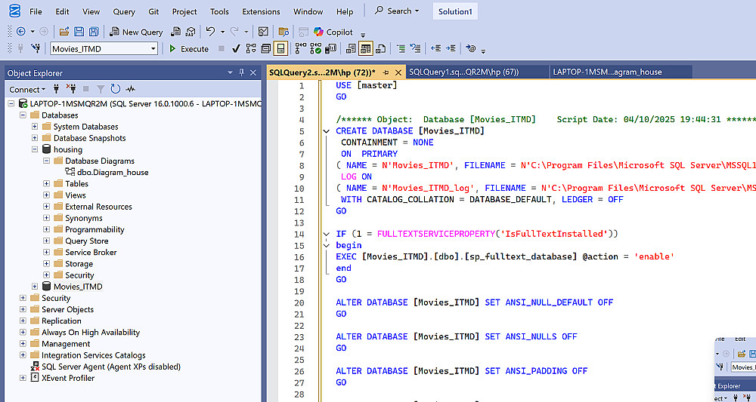Expand the Movies_ITMD database node
Viewport: 756px width, 402px height.
pos(35,287)
